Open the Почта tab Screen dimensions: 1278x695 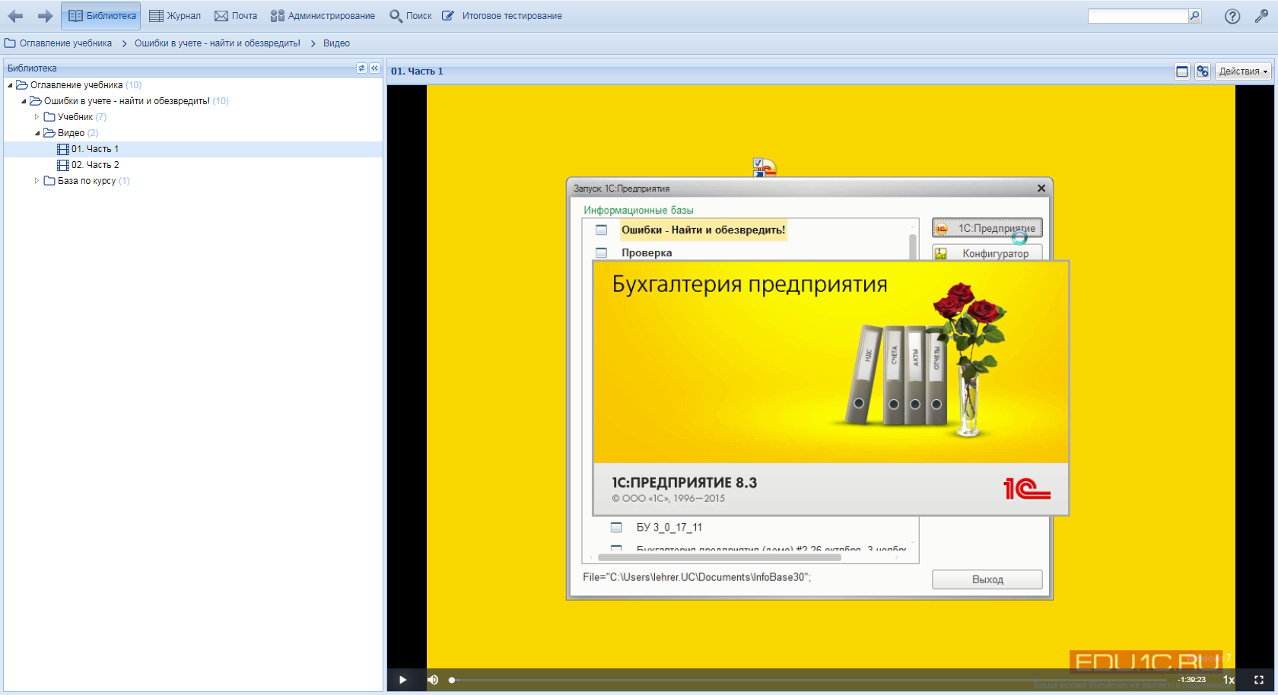(236, 16)
